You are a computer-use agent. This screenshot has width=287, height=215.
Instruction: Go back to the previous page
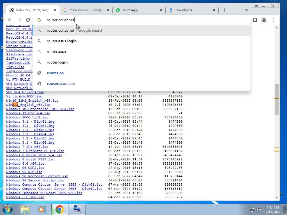[x=10, y=20]
